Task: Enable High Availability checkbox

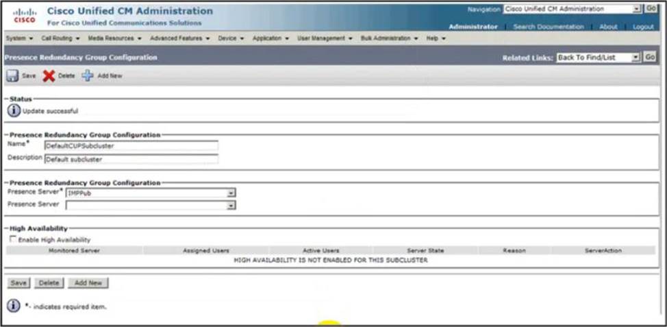Action: click(x=13, y=239)
